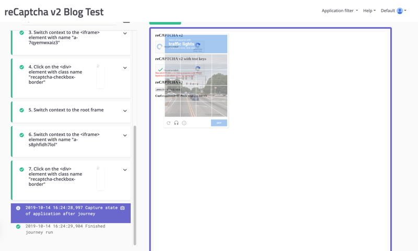Screen dimensions: 418x251
Task: Click the success icon beside Finished journey run
Action: (x=18, y=226)
